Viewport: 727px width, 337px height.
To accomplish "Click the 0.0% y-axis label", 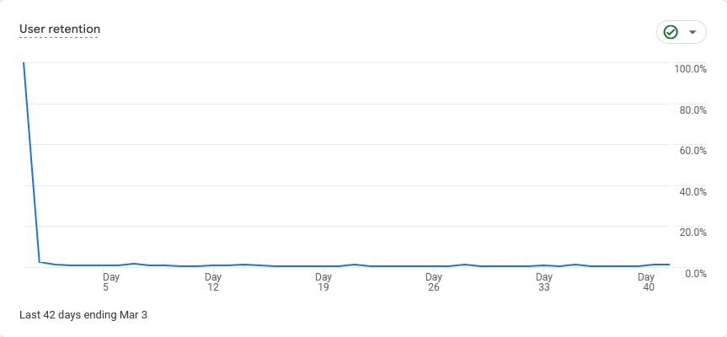I will coord(695,274).
